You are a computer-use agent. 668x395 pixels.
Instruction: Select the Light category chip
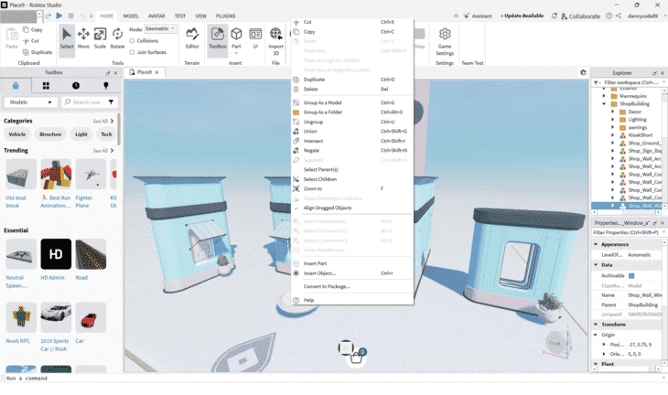click(x=81, y=134)
